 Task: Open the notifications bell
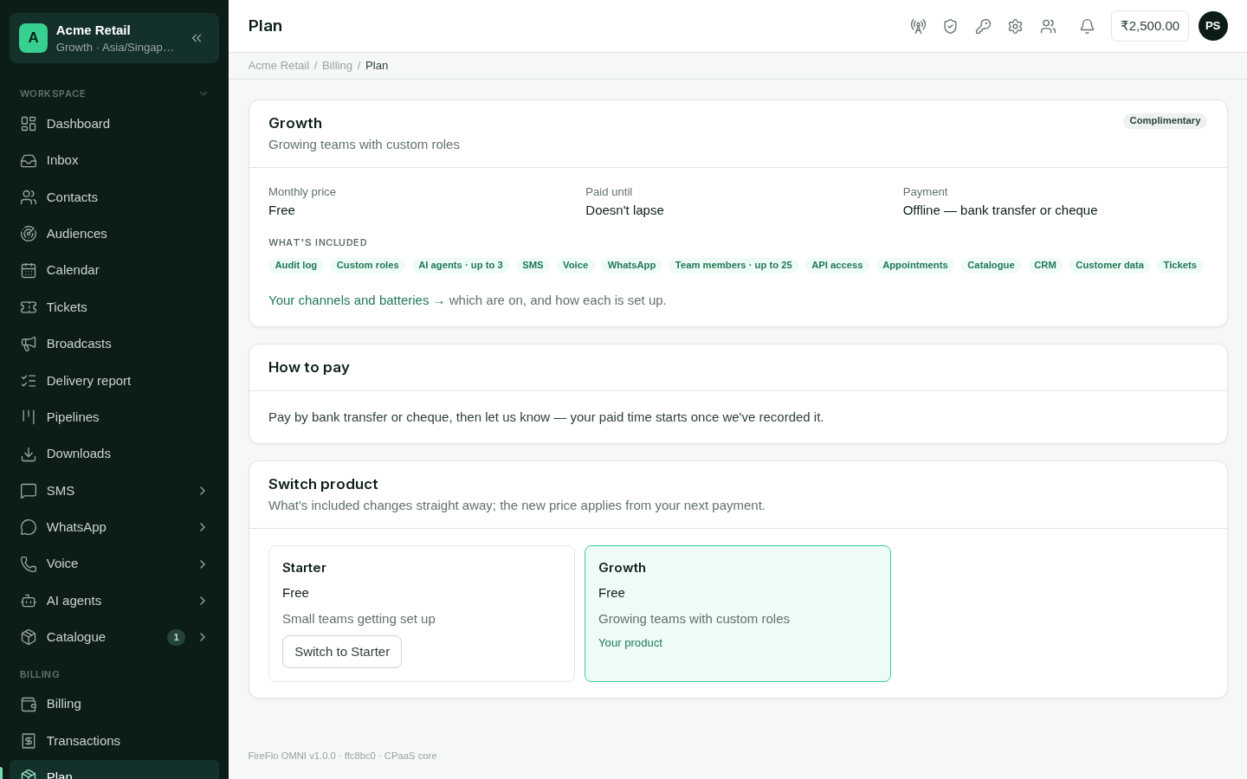click(x=1087, y=26)
